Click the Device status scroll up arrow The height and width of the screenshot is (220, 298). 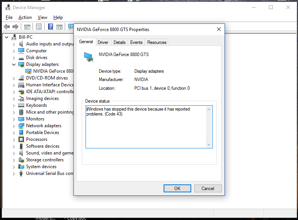pos(209,109)
